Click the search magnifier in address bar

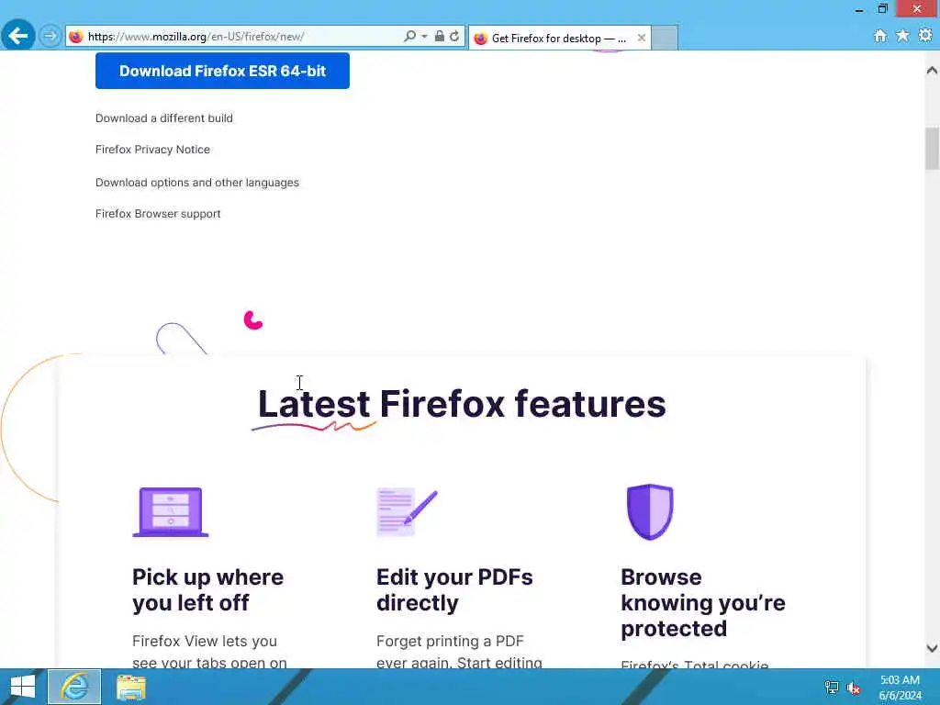pos(409,36)
